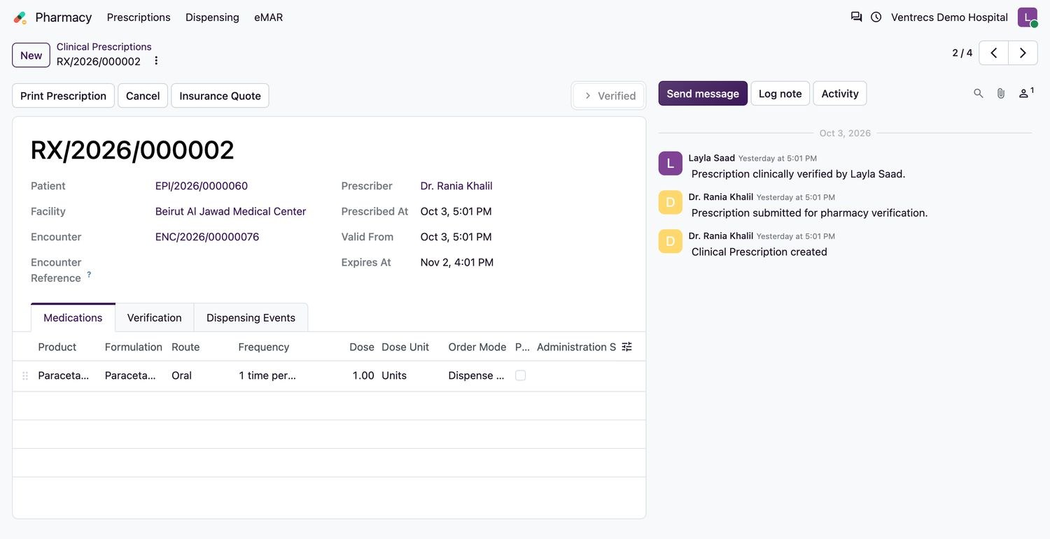Select the Medications tab

tap(73, 317)
